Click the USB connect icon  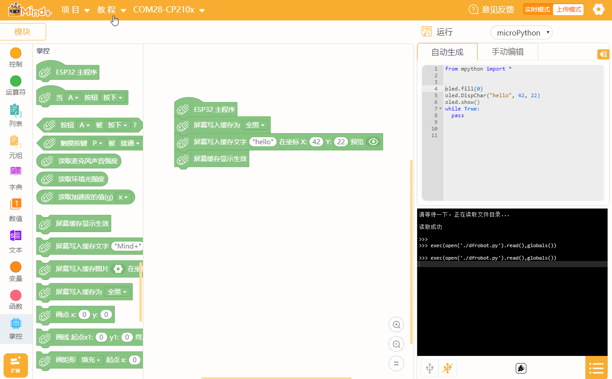[x=430, y=368]
